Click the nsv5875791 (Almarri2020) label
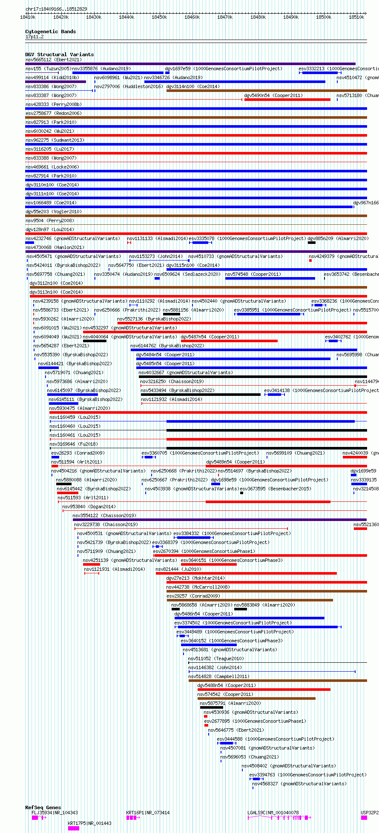Viewport: 379px width, 833px height. [x=230, y=703]
